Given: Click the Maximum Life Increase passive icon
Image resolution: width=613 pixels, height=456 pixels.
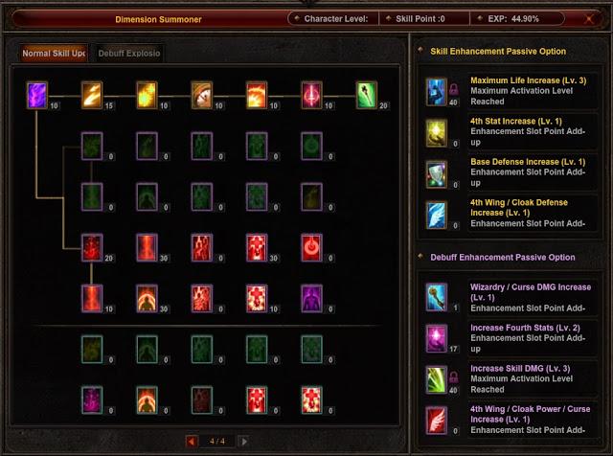Looking at the screenshot, I should (x=437, y=92).
